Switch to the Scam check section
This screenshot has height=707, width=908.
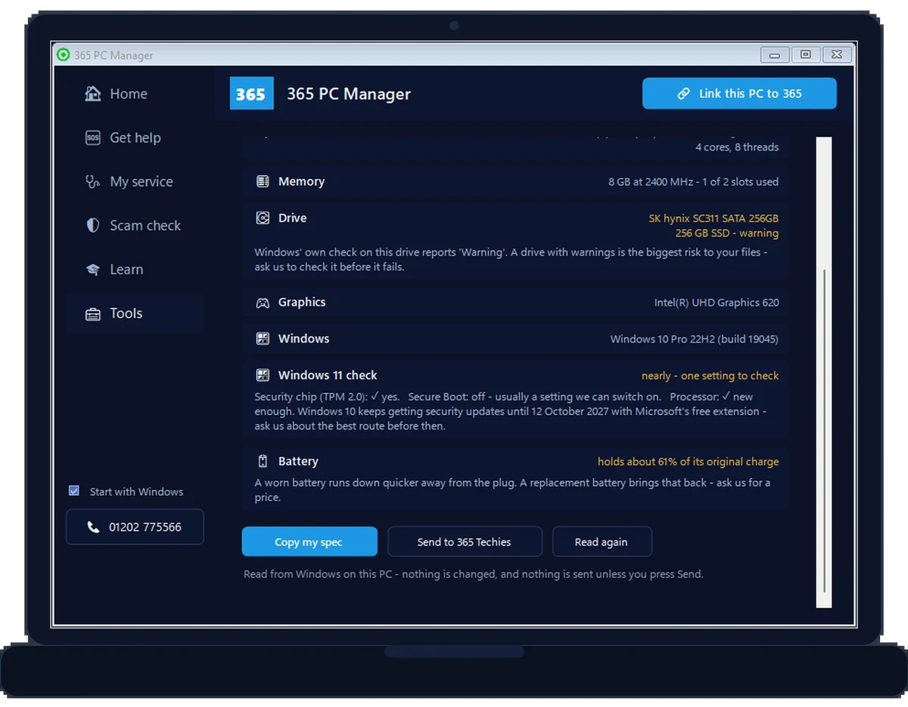(x=135, y=225)
